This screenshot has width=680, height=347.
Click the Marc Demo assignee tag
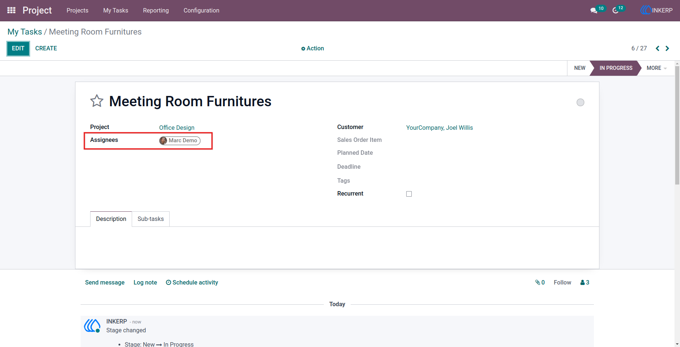pyautogui.click(x=180, y=140)
